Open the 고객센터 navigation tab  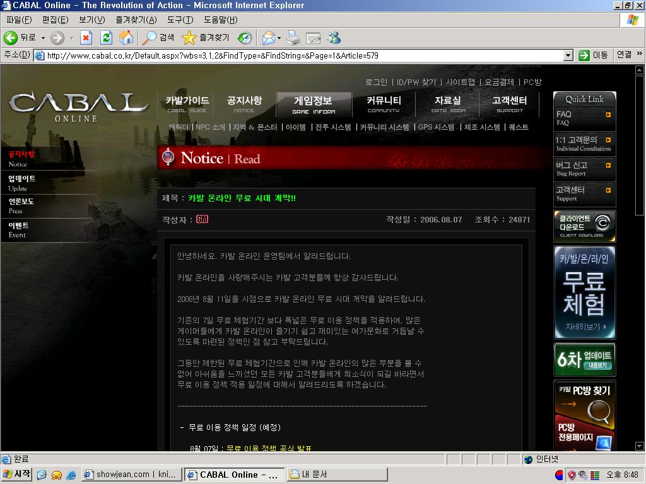click(510, 104)
